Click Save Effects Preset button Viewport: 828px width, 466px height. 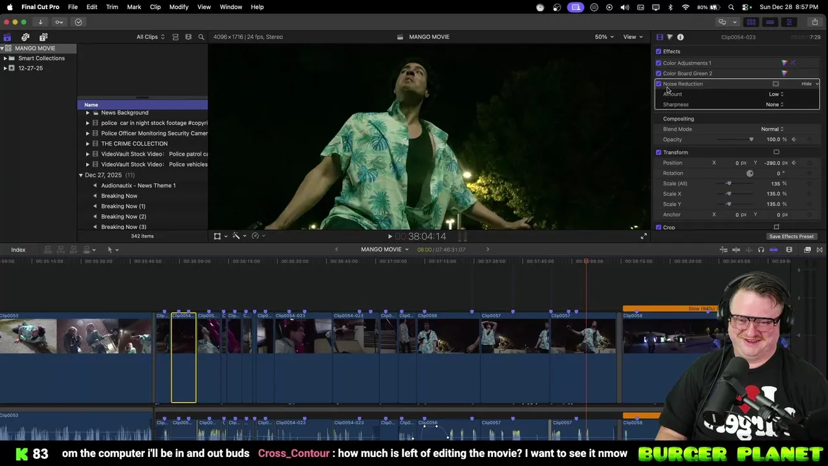(x=791, y=237)
